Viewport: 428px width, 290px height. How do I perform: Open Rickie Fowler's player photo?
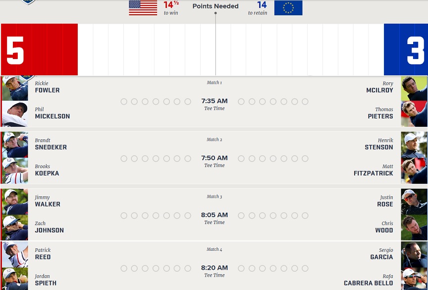[x=15, y=88]
